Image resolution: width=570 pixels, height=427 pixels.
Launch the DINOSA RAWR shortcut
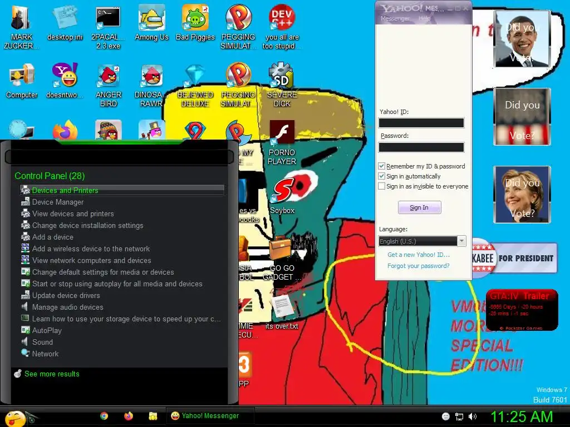click(151, 85)
